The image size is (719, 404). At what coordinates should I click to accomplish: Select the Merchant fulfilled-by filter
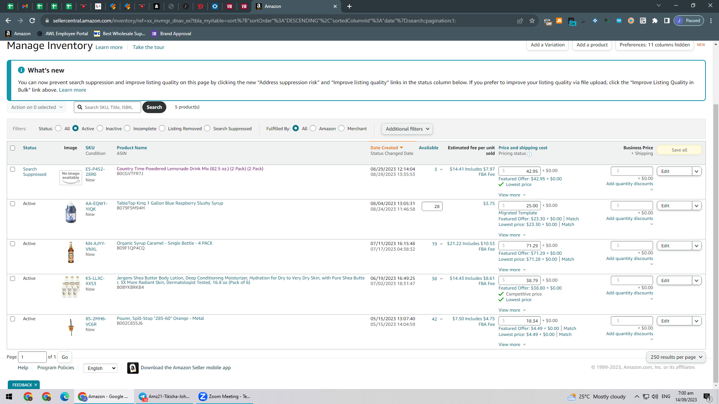[x=341, y=128]
